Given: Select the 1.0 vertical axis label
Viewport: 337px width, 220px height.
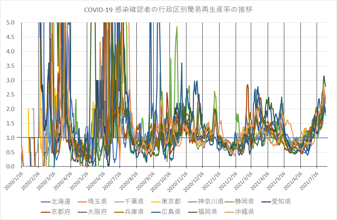Looking at the screenshot, I should click(10, 138).
